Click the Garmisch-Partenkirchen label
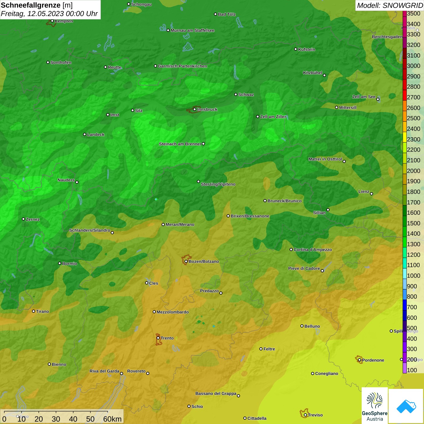Screen dimensions: 424x424 pos(183,66)
